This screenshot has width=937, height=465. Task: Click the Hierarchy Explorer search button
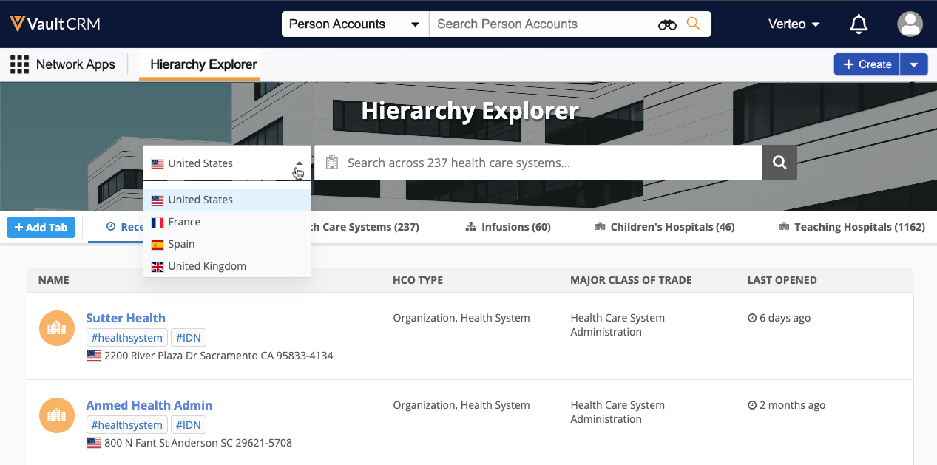(x=779, y=163)
